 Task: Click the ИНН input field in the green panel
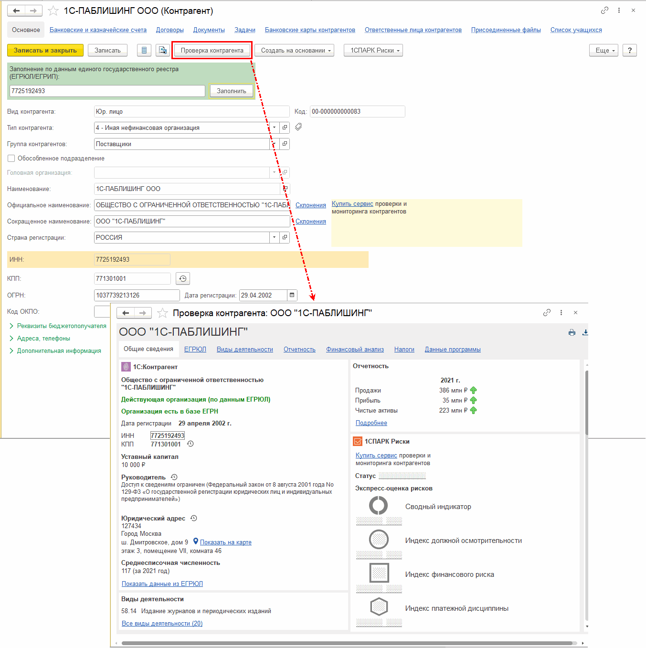click(x=107, y=91)
